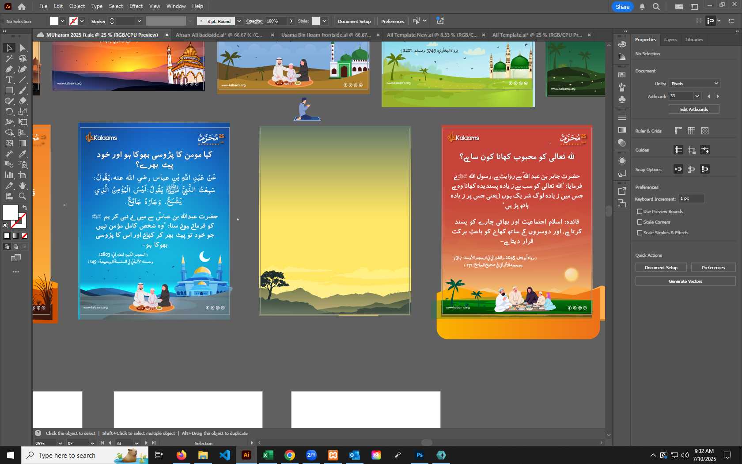Toggle Show Rulers icon
Viewport: 742px width, 464px height.
(x=678, y=131)
